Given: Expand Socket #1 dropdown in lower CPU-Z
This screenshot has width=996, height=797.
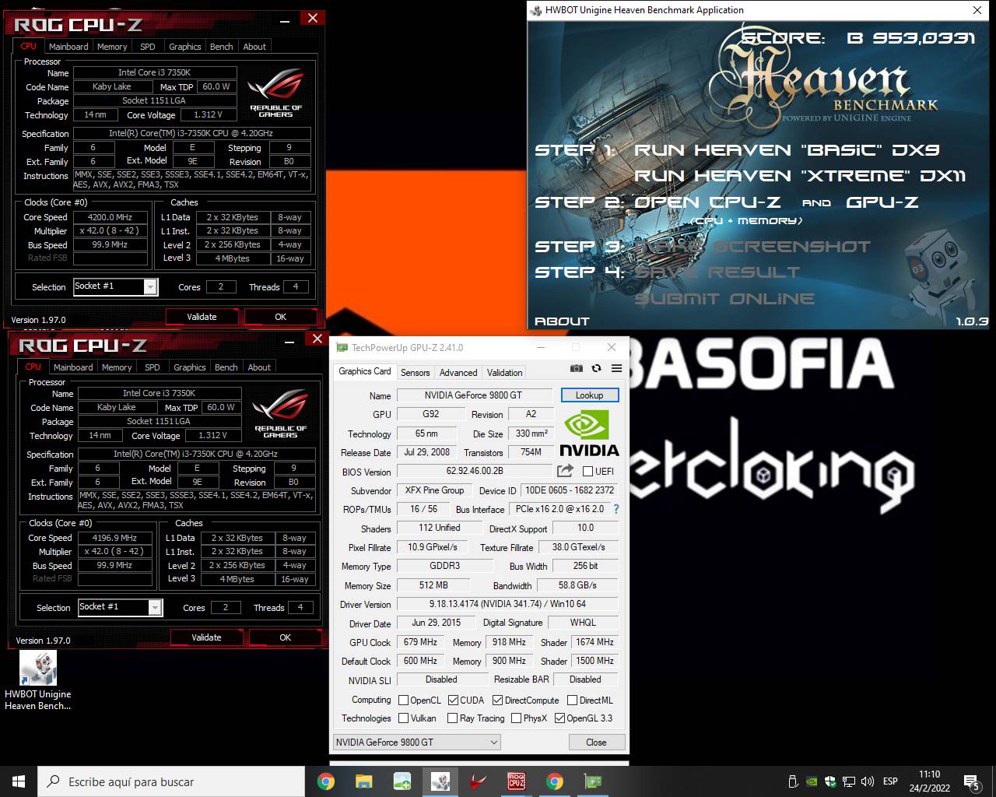Looking at the screenshot, I should coord(155,608).
